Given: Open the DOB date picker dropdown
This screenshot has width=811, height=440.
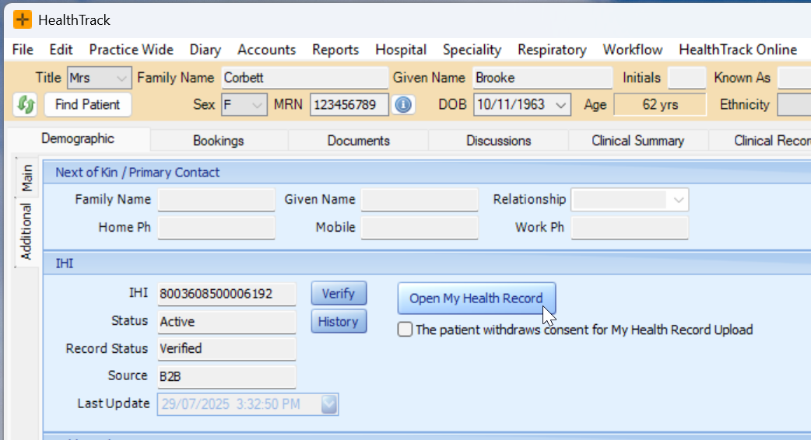Looking at the screenshot, I should coord(560,105).
